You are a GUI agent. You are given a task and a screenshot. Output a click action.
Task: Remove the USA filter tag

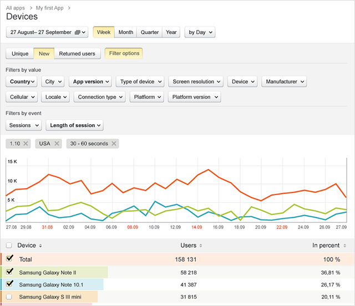58,144
